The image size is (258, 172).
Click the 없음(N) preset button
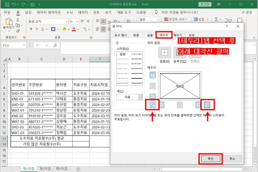coord(165,53)
